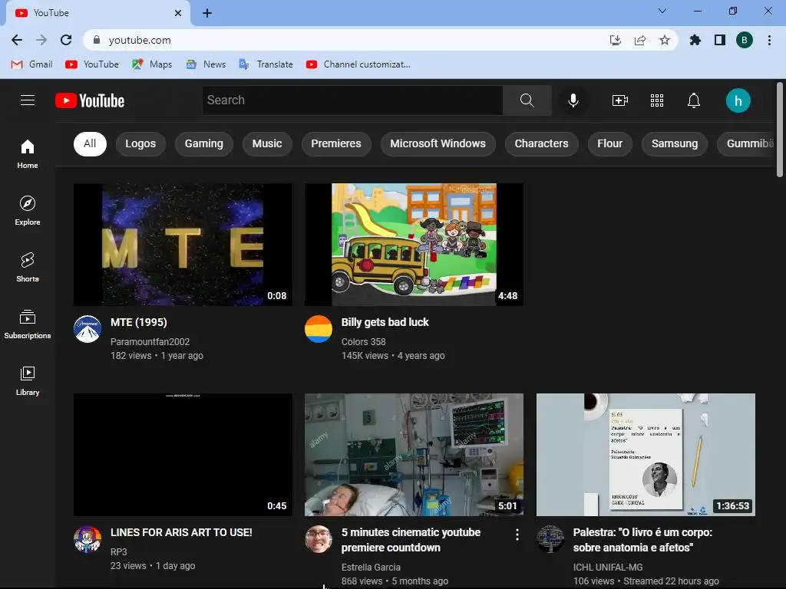The image size is (786, 589).
Task: Close the YouTube browser tab
Action: point(178,13)
